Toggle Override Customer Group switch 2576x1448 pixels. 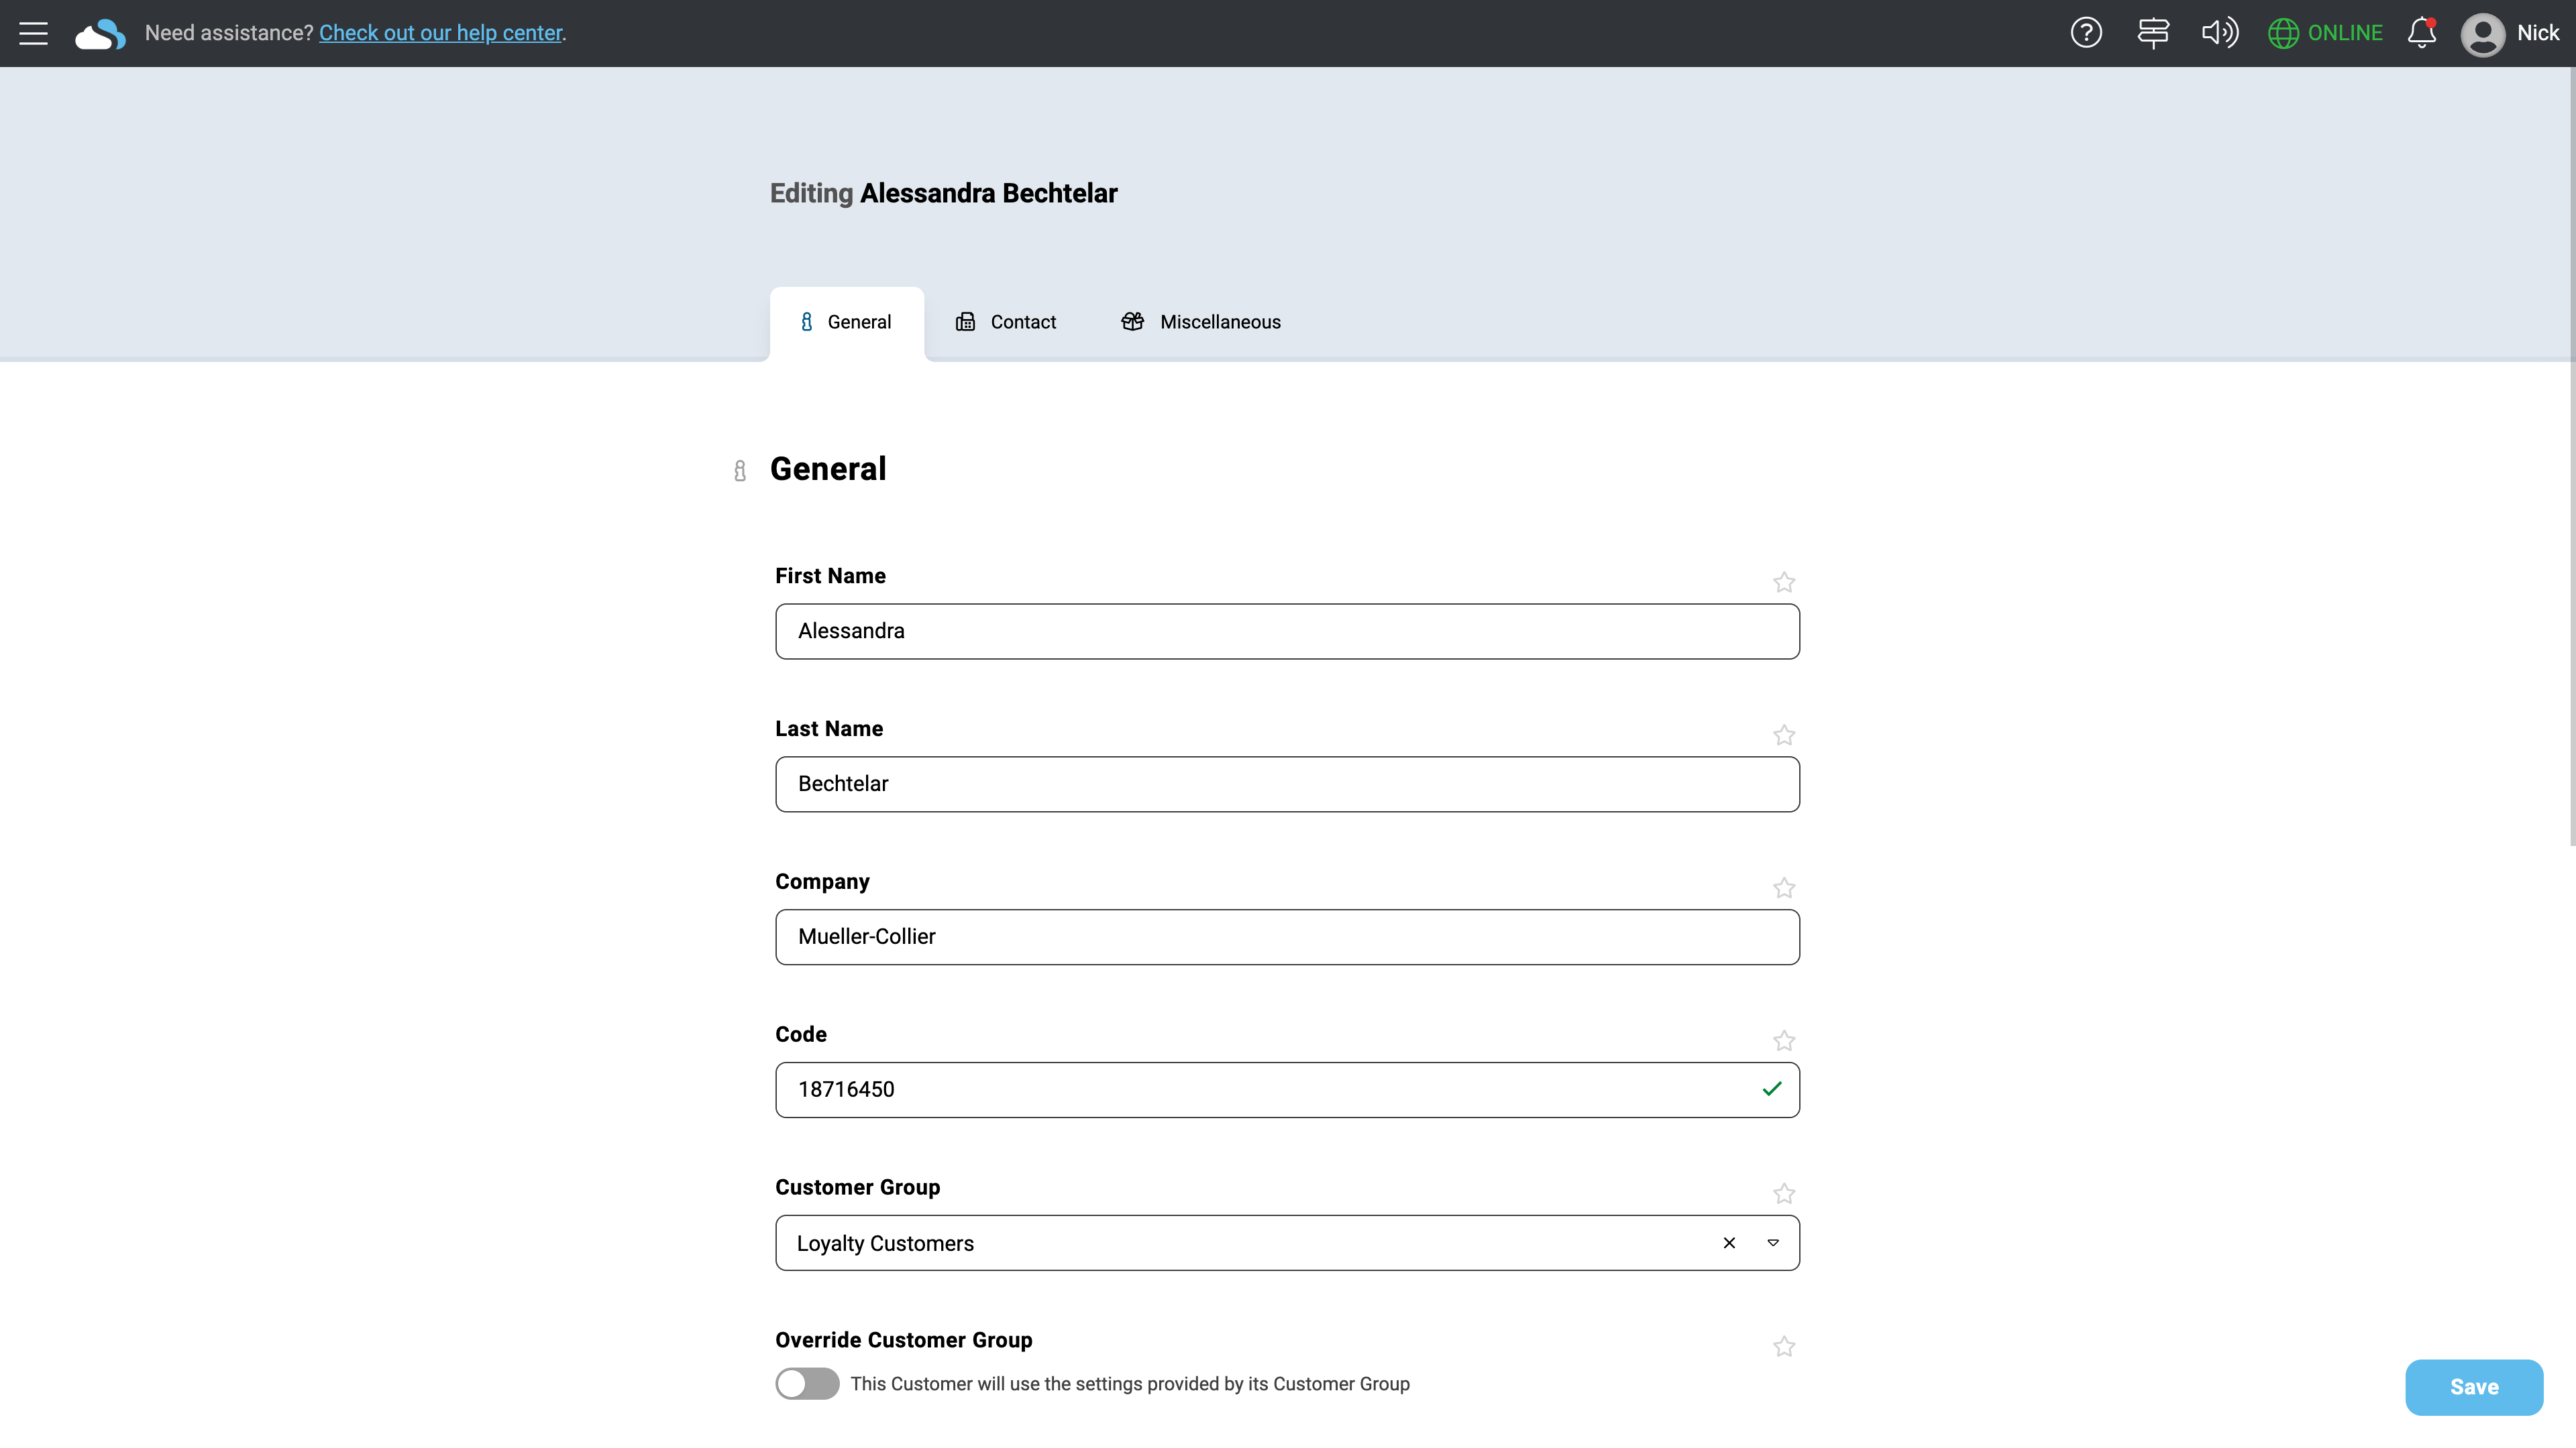tap(807, 1383)
